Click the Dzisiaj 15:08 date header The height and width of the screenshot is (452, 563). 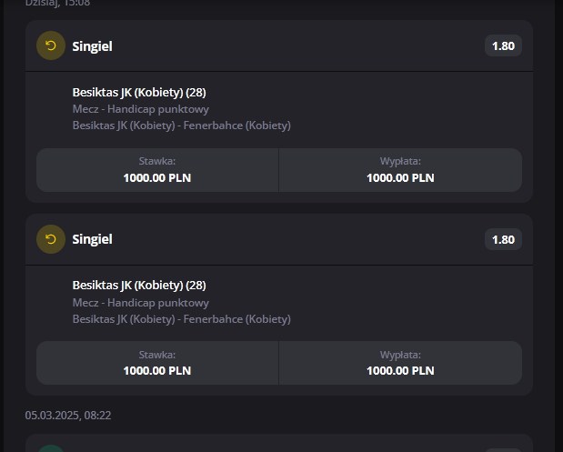coord(57,4)
